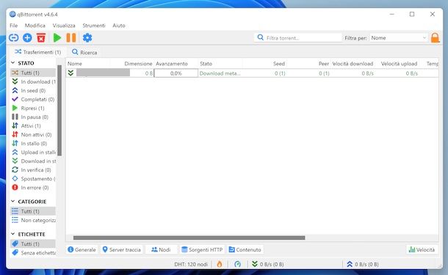Select Tutti under ETICHETTE
Screen dimensions: 448x275
click(x=33, y=244)
